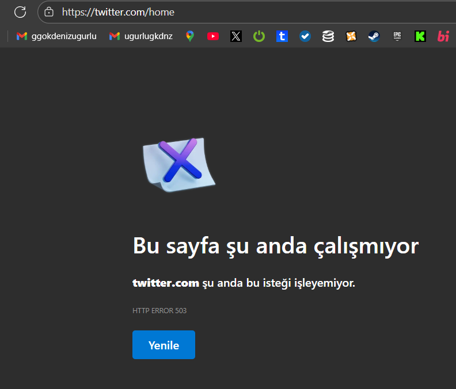Viewport: 456px width, 389px height.
Task: Open the YouTube bookmark icon
Action: pos(213,36)
